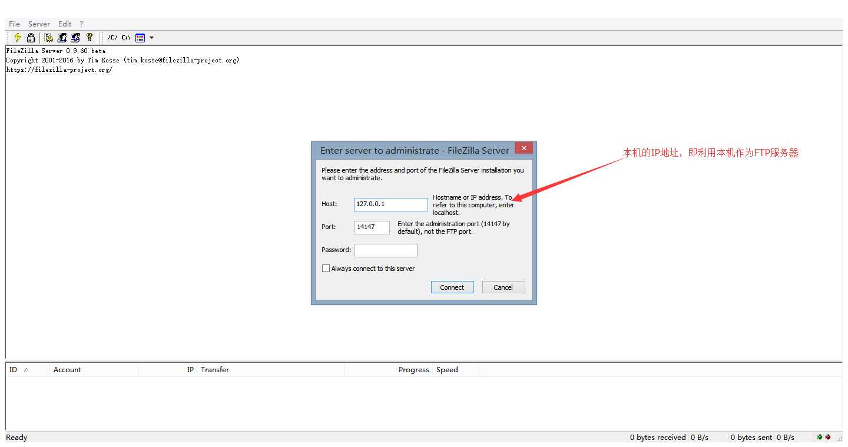The height and width of the screenshot is (447, 848).
Task: Click the lightning bolt connect icon
Action: [x=17, y=38]
